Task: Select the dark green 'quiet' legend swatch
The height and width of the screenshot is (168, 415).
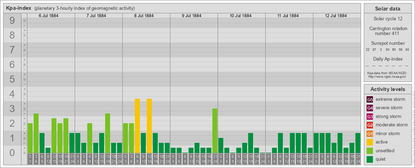Action: point(370,159)
